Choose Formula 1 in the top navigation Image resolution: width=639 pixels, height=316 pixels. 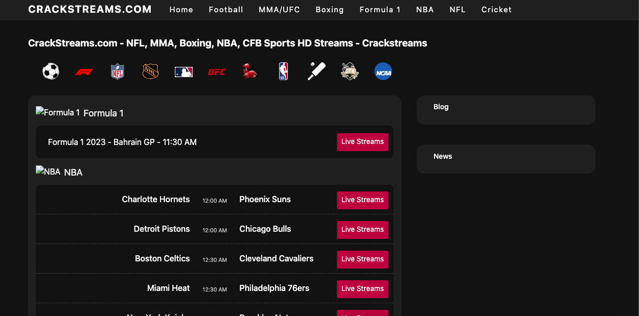click(x=380, y=10)
